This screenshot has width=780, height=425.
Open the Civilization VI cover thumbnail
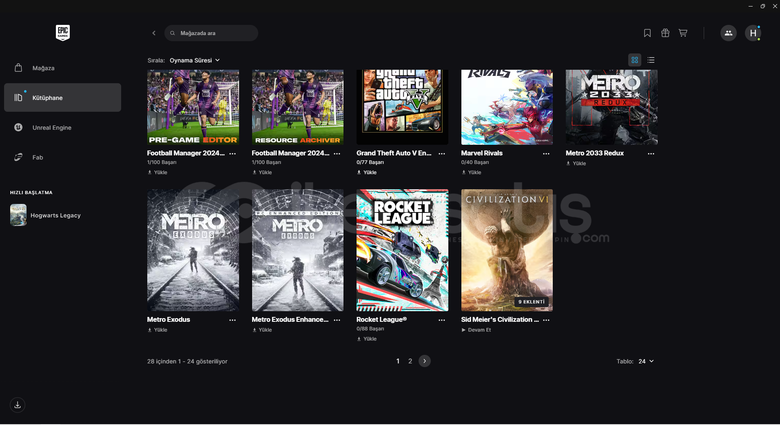pos(507,250)
